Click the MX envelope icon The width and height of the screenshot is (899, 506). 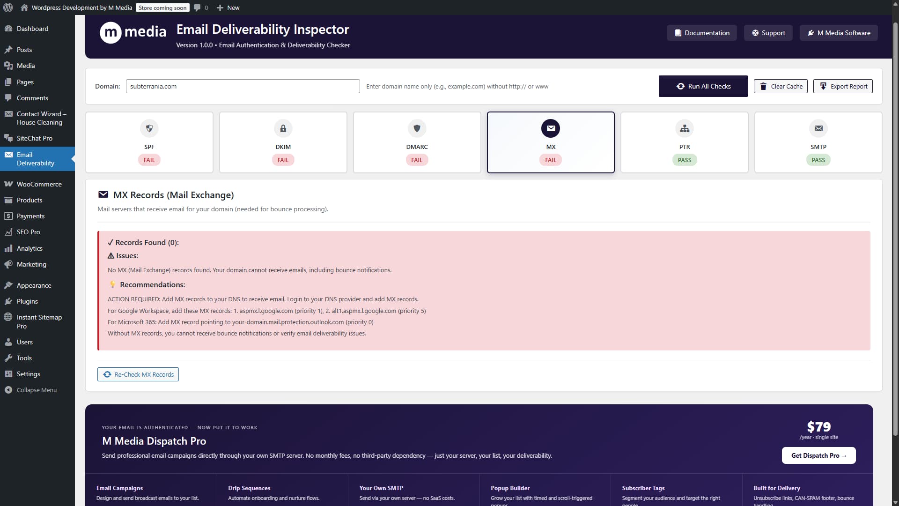click(x=551, y=128)
